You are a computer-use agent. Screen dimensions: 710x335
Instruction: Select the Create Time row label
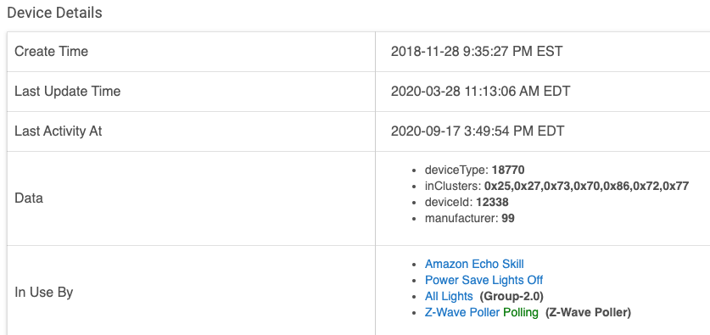[x=51, y=51]
